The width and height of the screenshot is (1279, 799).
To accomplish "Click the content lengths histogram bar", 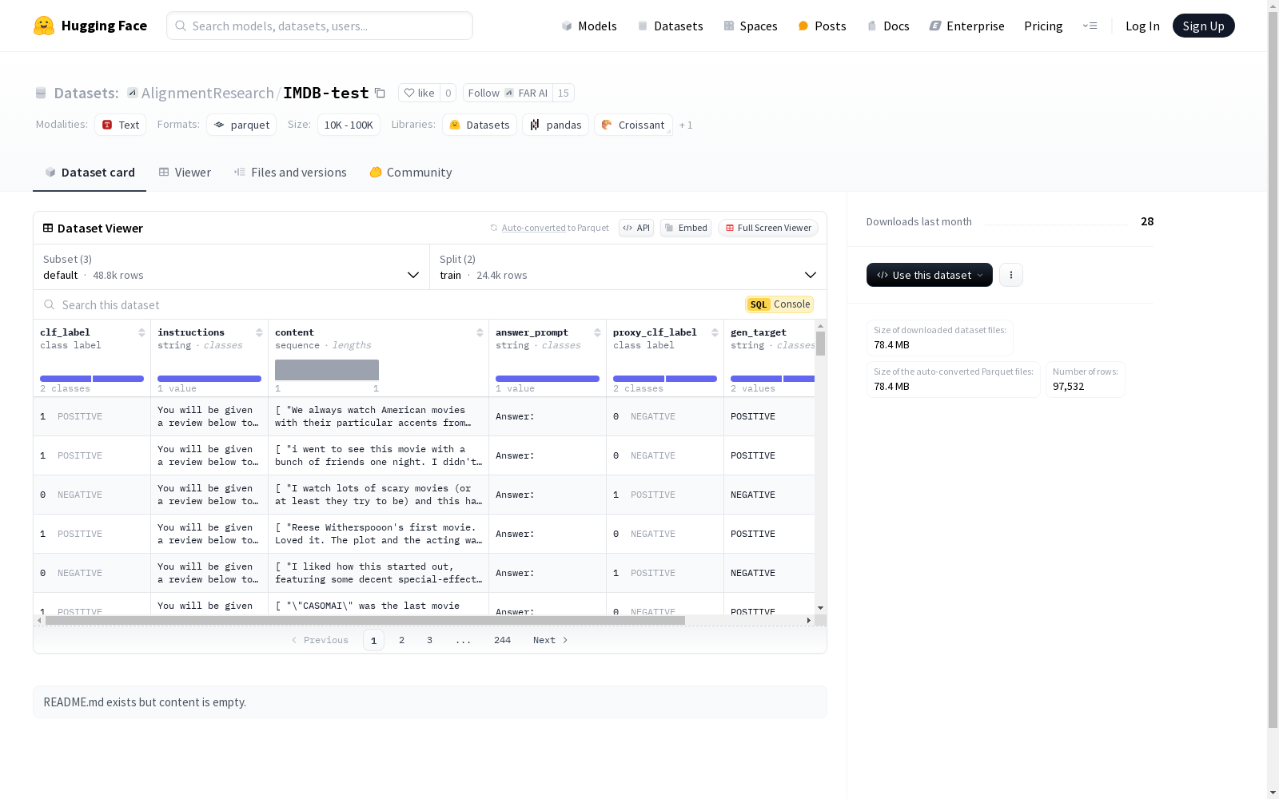I will (327, 370).
